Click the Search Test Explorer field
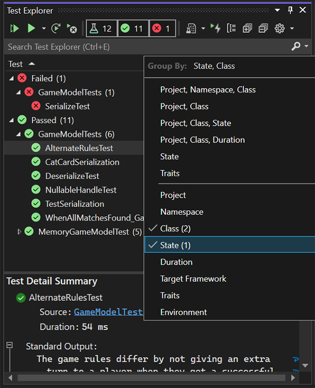The width and height of the screenshot is (315, 388). coord(147,47)
